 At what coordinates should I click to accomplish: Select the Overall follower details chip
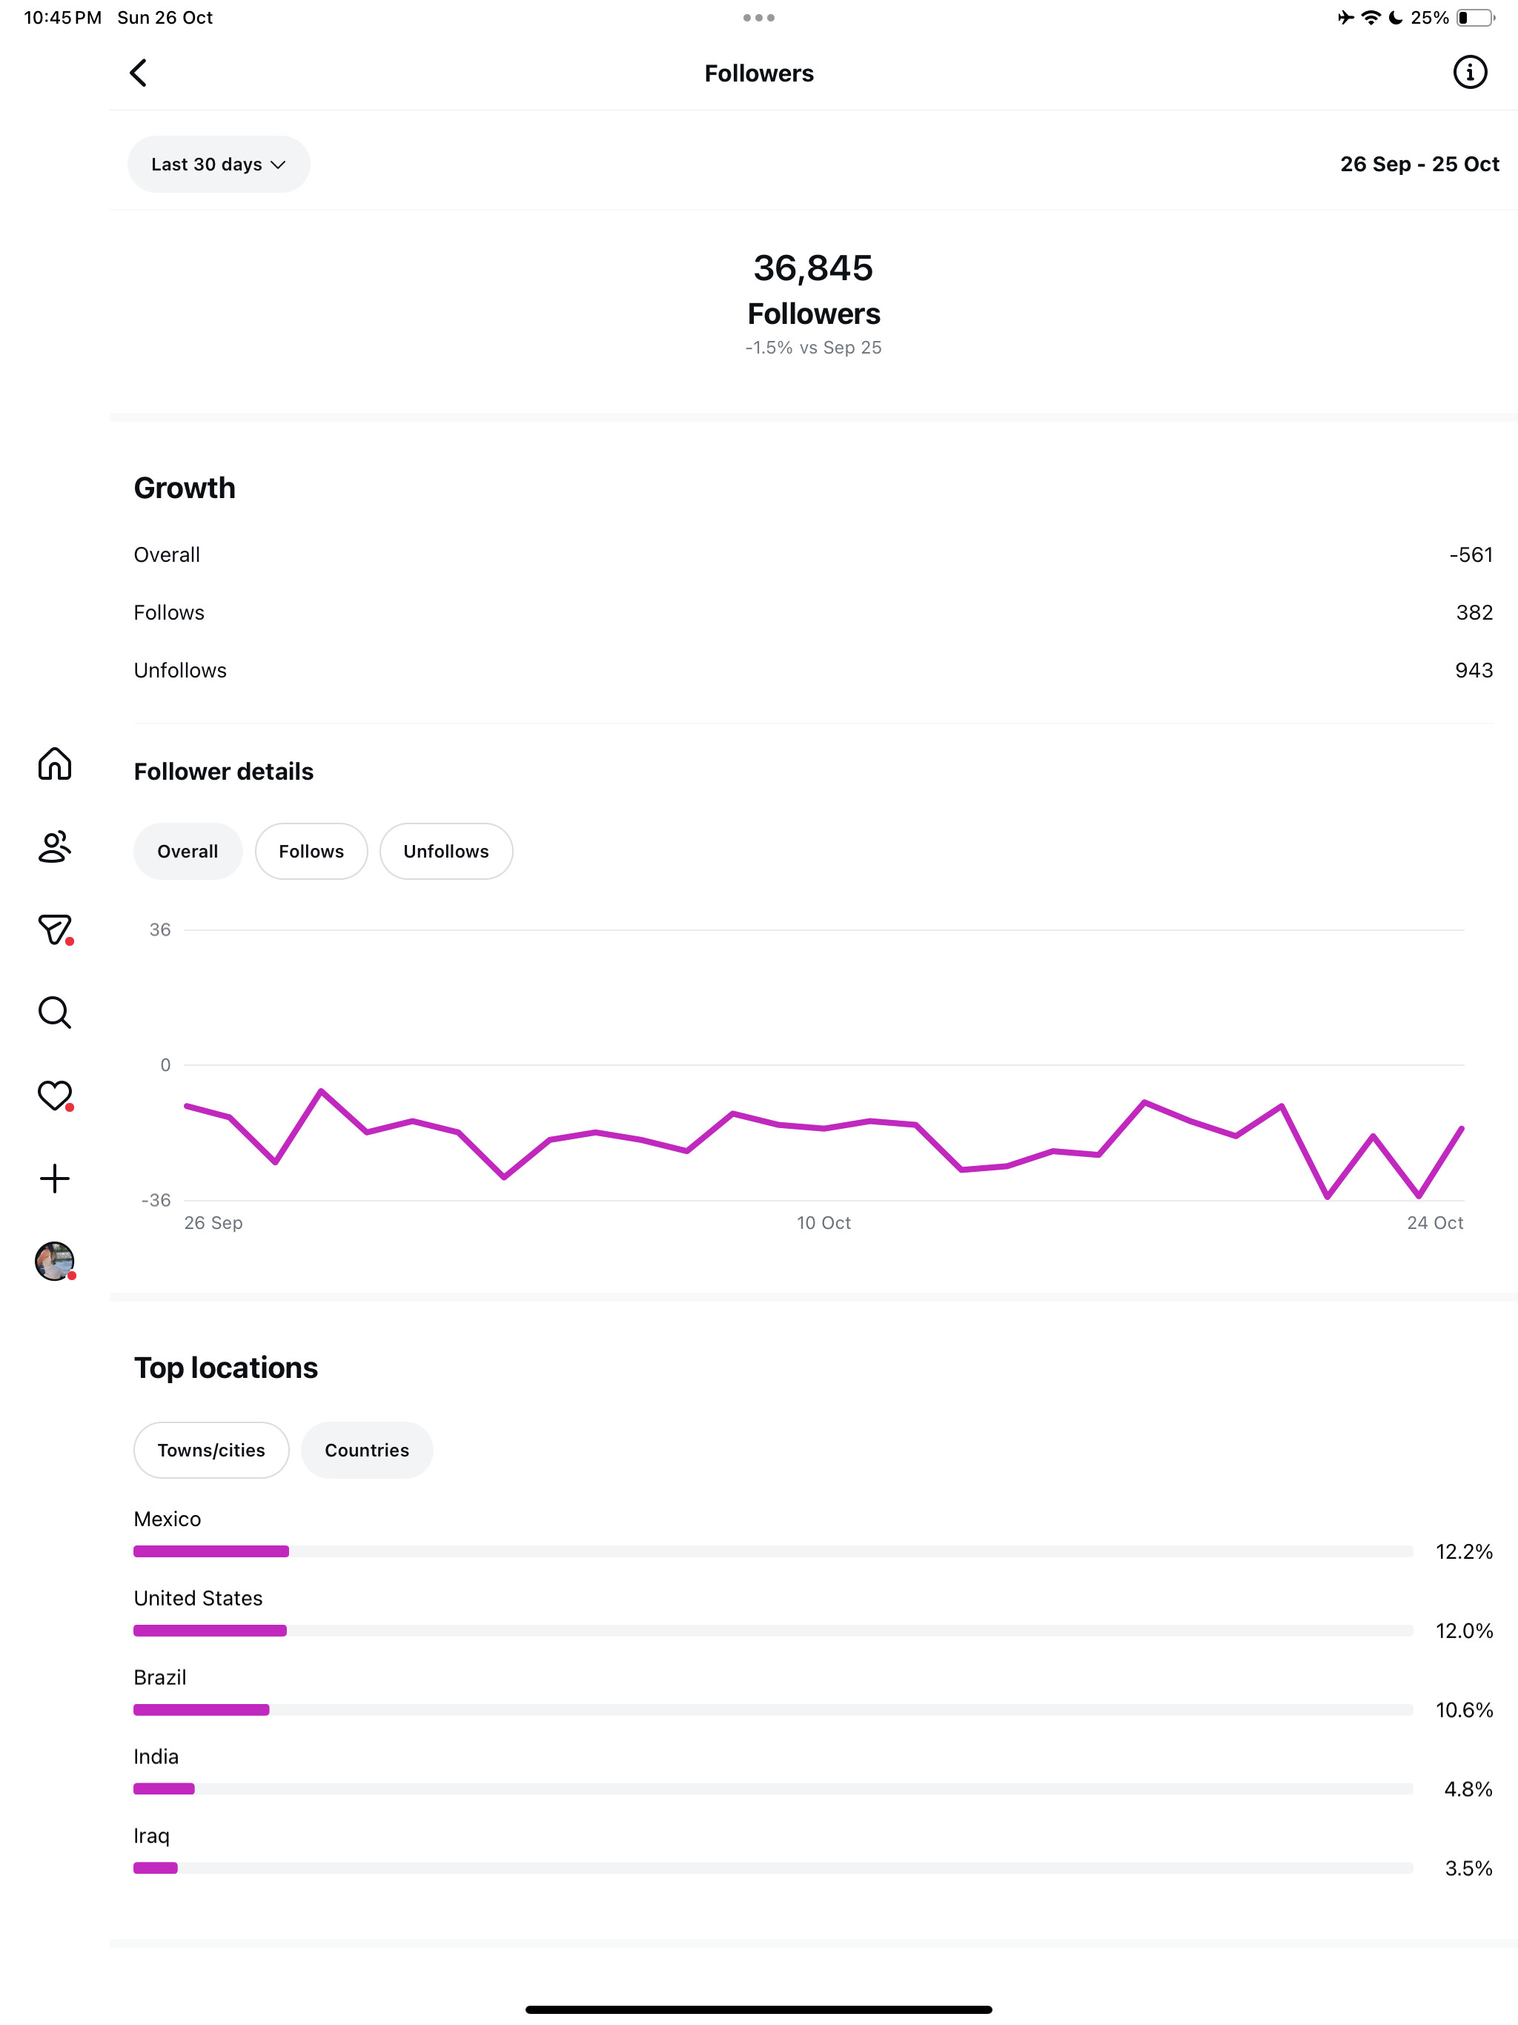(x=188, y=852)
